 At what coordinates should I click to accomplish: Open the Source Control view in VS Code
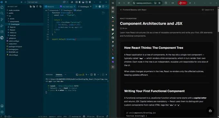click(x=2, y=20)
